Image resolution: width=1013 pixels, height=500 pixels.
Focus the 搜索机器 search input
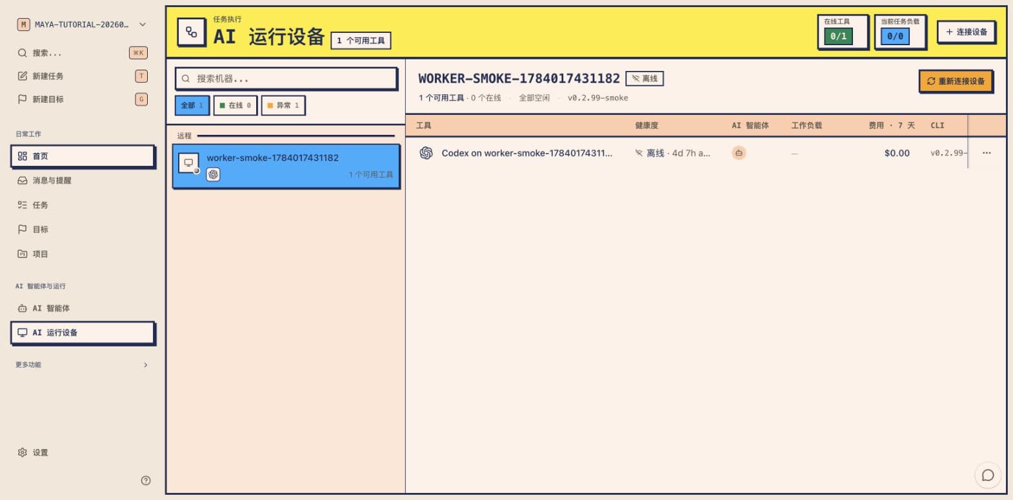[x=286, y=79]
